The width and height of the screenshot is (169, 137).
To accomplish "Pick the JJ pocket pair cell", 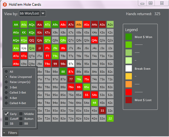I will coord(40,48).
